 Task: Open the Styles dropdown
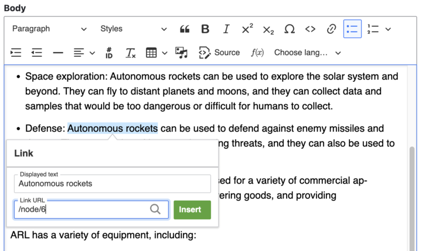pyautogui.click(x=134, y=29)
